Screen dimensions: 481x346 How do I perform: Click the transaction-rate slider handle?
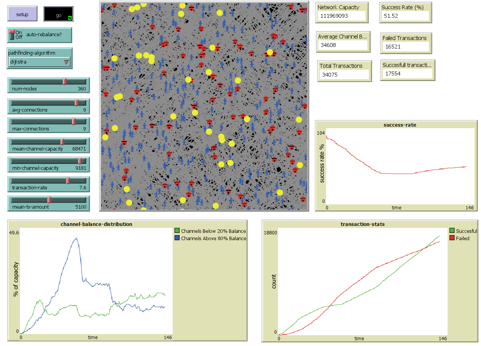pyautogui.click(x=68, y=181)
